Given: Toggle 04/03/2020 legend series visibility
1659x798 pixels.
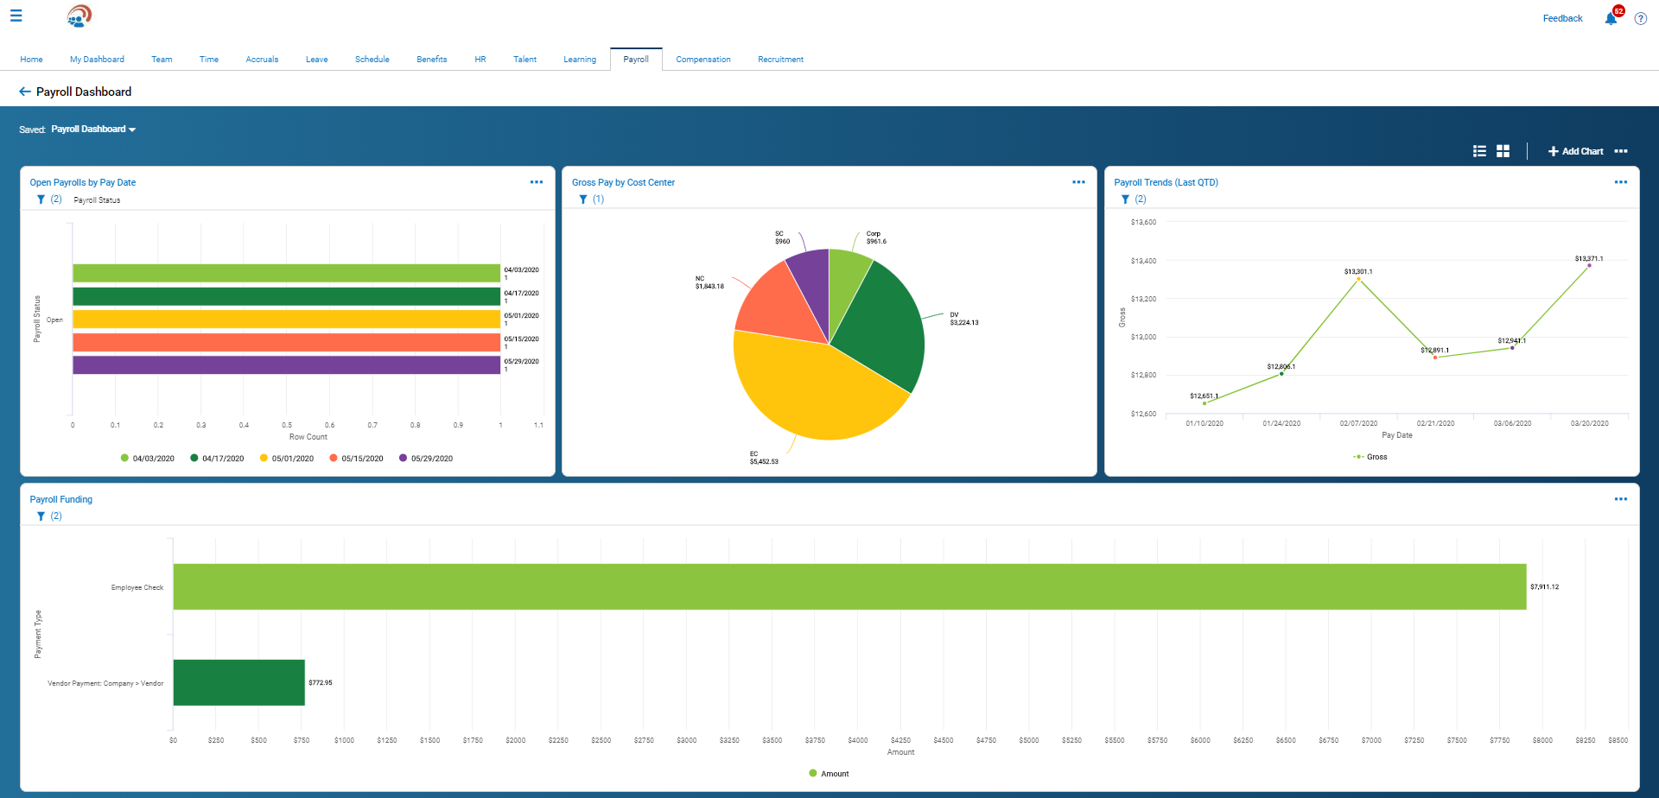Looking at the screenshot, I should [x=148, y=459].
